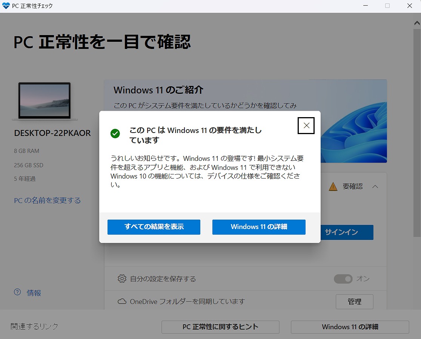
Task: Close the Windows 11 requirements dialog
Action: coord(306,125)
